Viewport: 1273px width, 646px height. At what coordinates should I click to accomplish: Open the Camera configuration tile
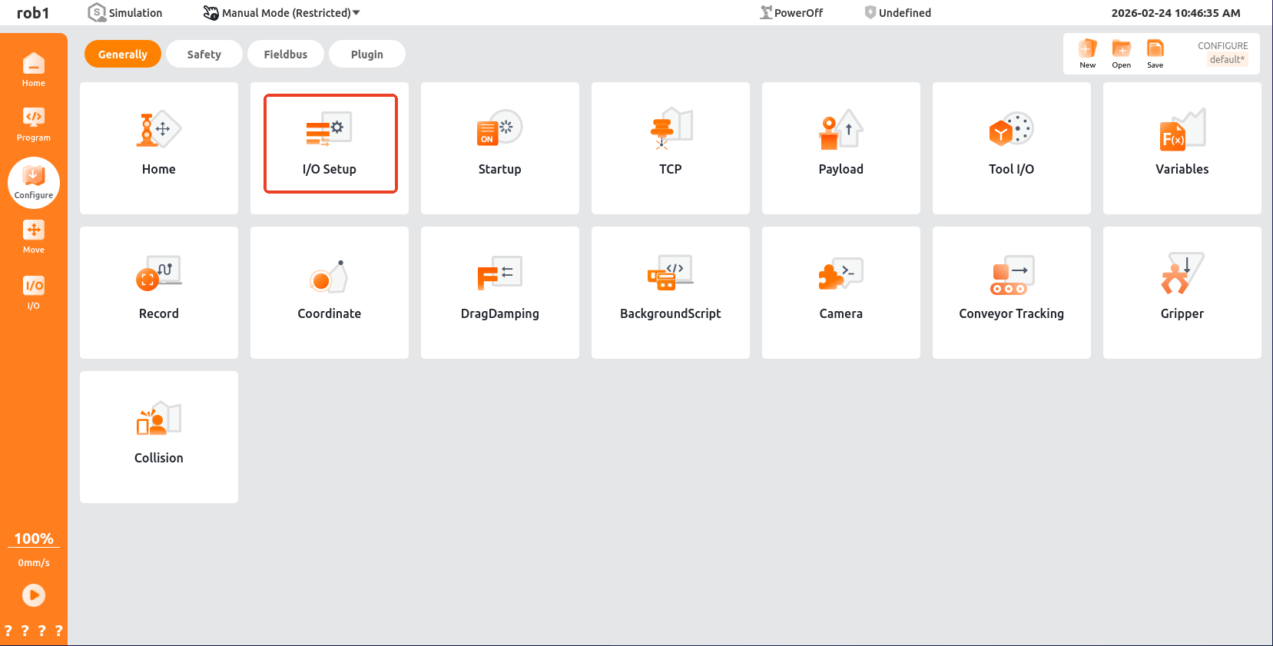pyautogui.click(x=840, y=292)
